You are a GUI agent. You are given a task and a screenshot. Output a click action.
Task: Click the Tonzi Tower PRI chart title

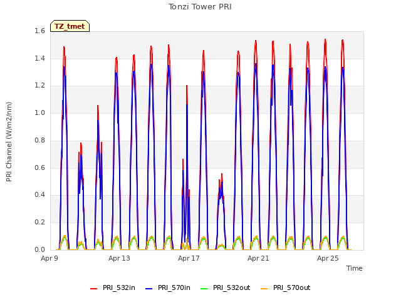(x=200, y=7)
